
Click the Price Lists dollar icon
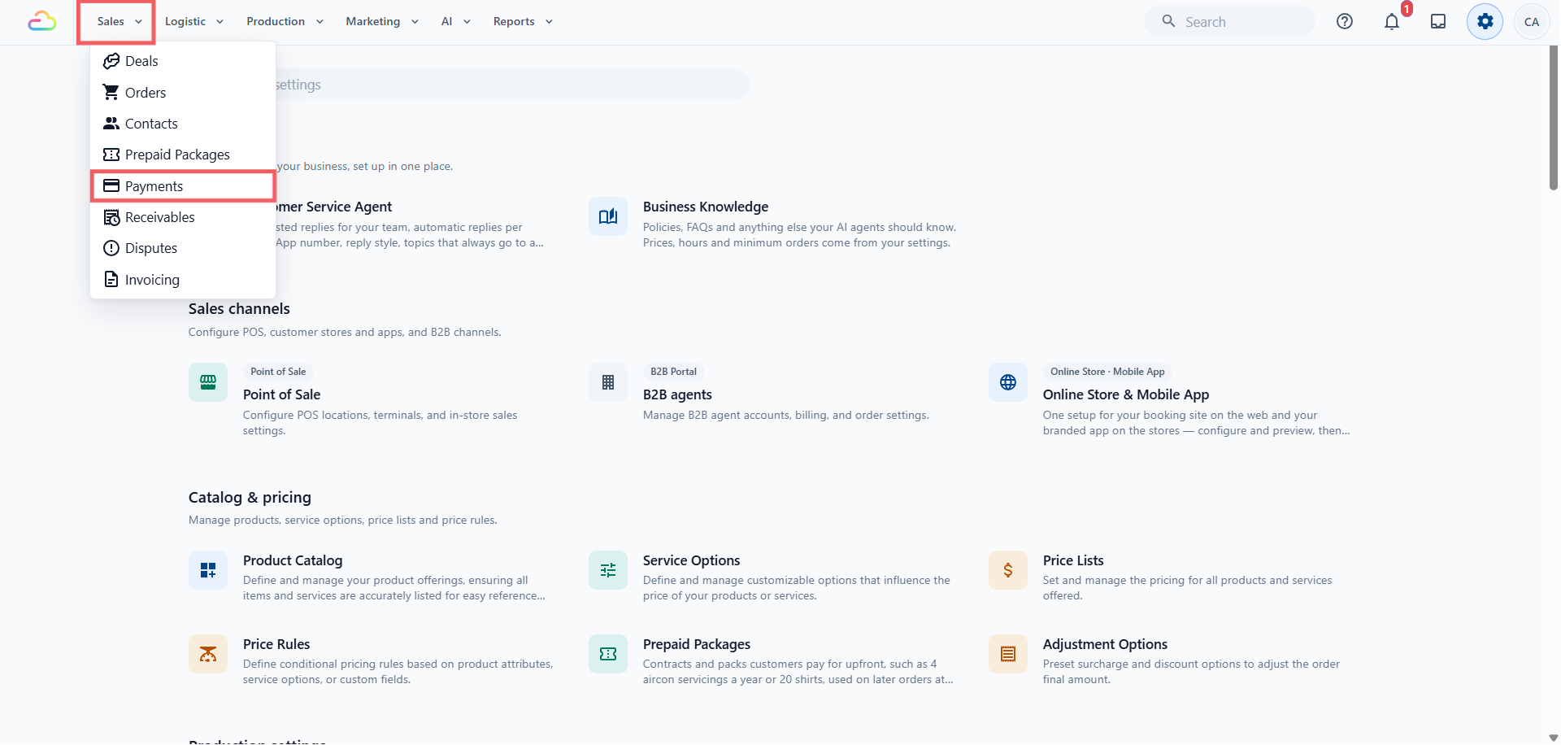tap(1008, 570)
